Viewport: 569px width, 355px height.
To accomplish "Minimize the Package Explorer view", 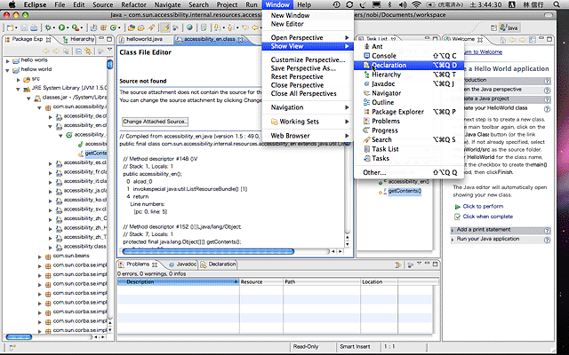I will (x=101, y=38).
